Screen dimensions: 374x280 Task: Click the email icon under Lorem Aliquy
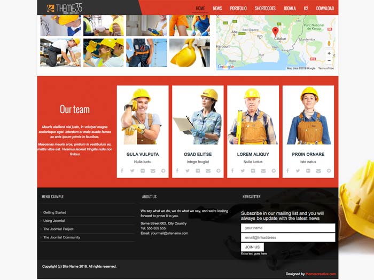click(263, 171)
